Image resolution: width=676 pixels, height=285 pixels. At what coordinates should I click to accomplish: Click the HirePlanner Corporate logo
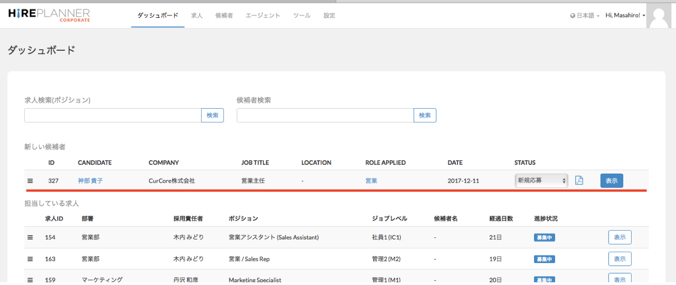click(49, 15)
